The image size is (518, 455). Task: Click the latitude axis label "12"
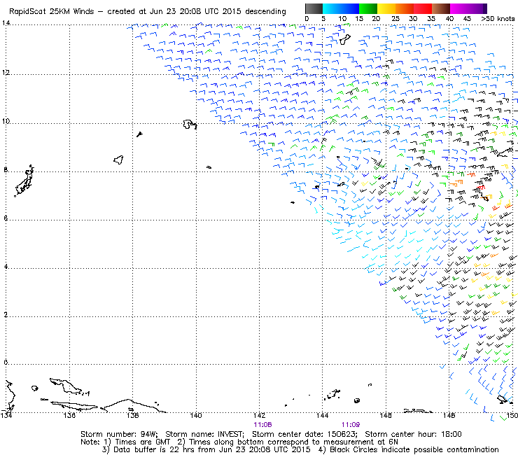click(6, 72)
